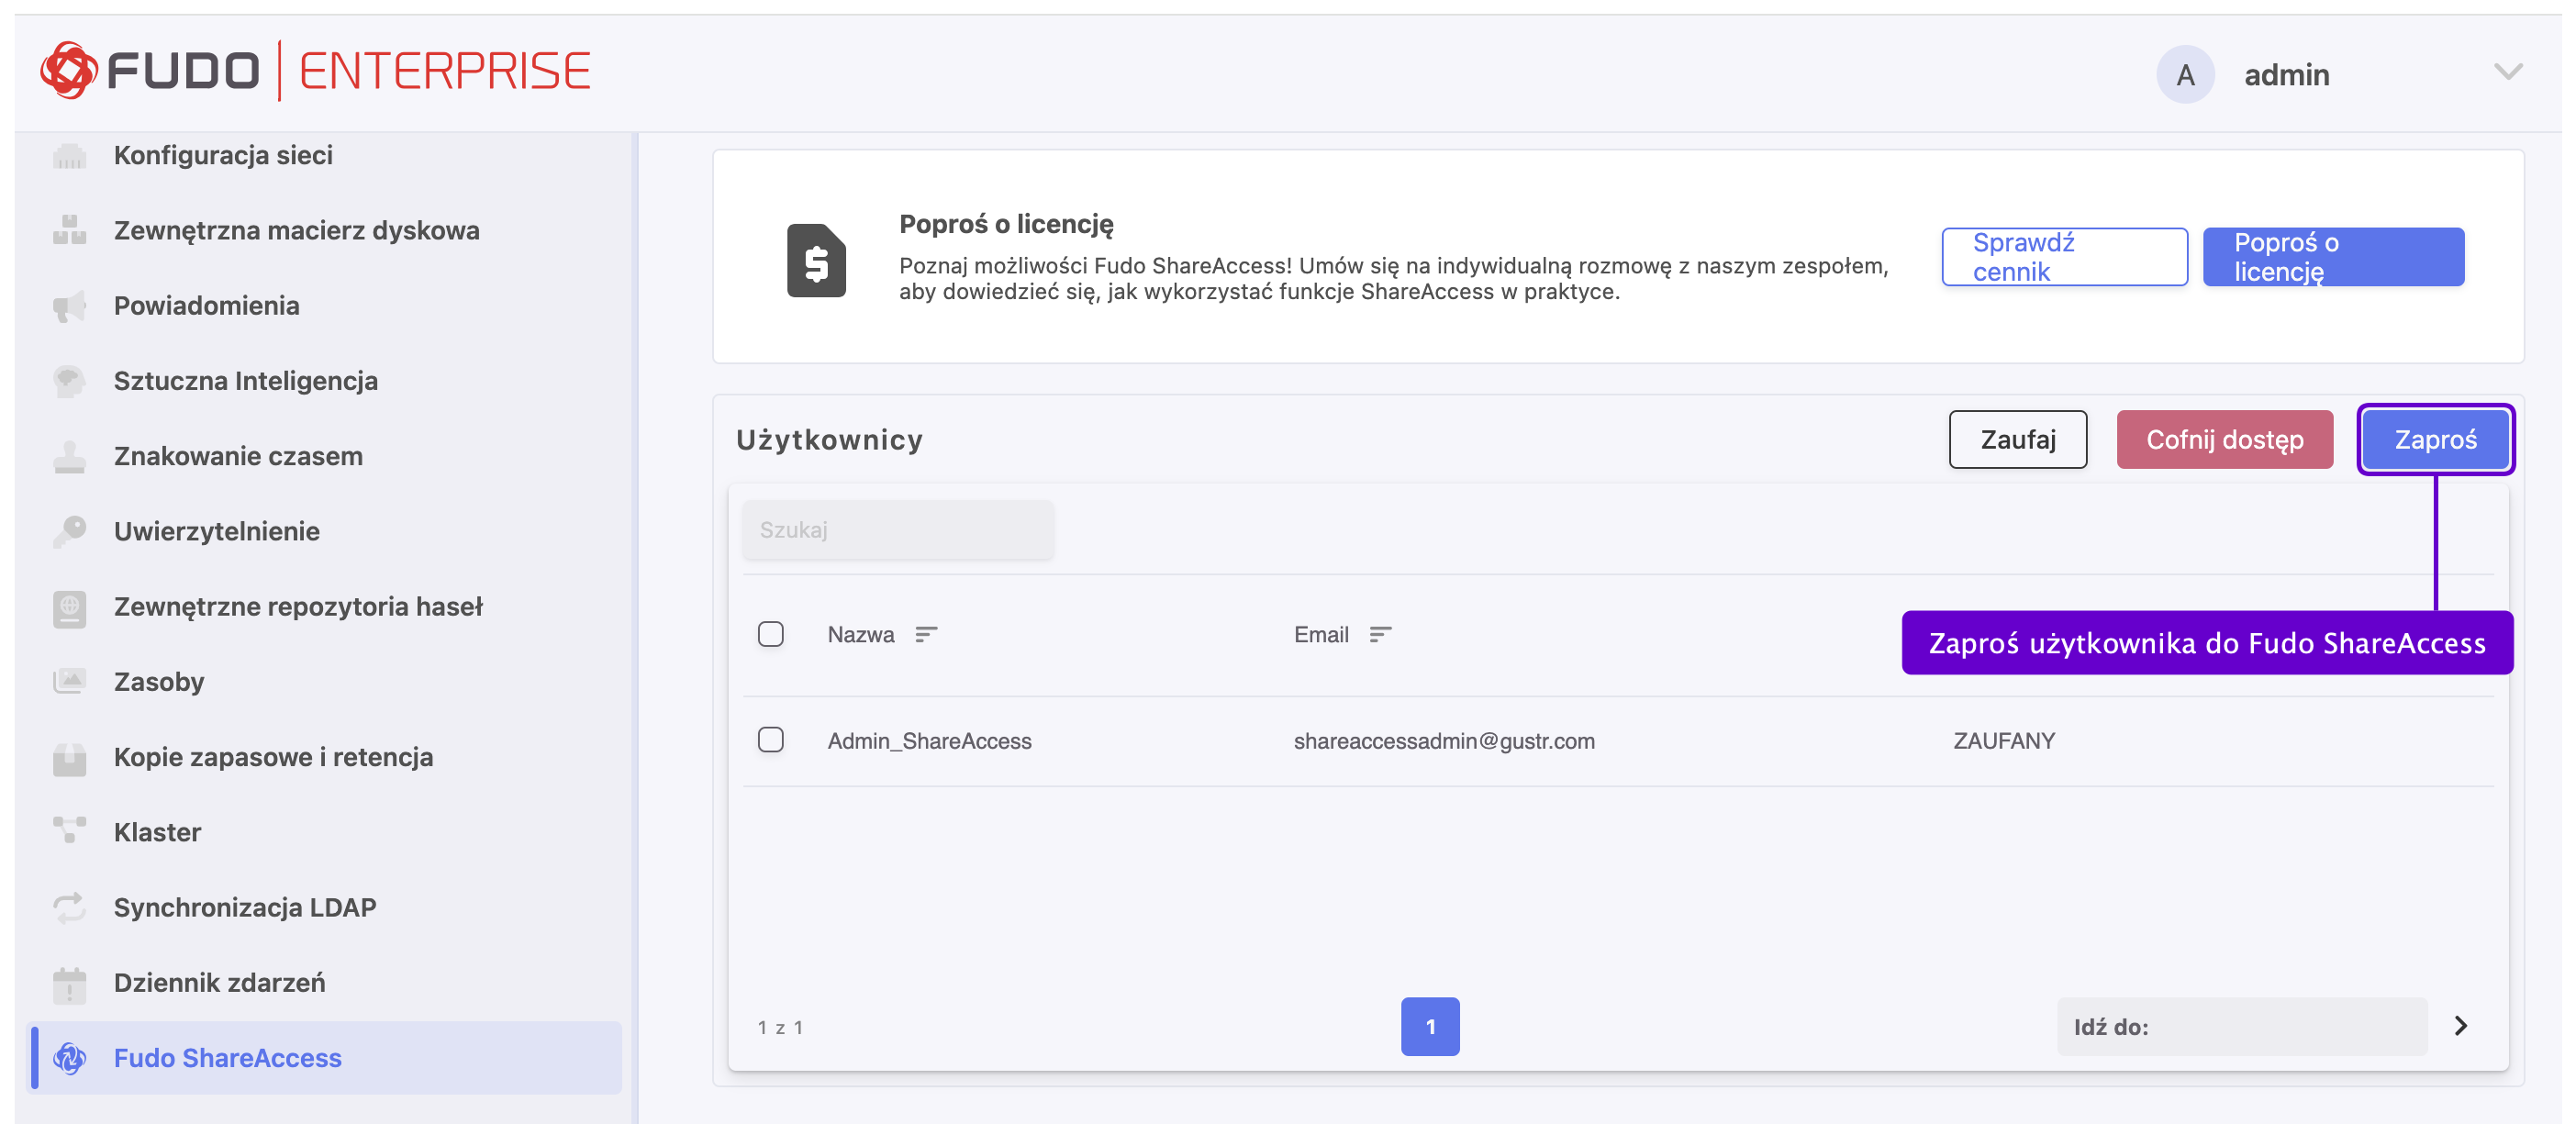This screenshot has height=1146, width=2576.
Task: Click the Uwierzytelnienie key icon
Action: pyautogui.click(x=69, y=531)
